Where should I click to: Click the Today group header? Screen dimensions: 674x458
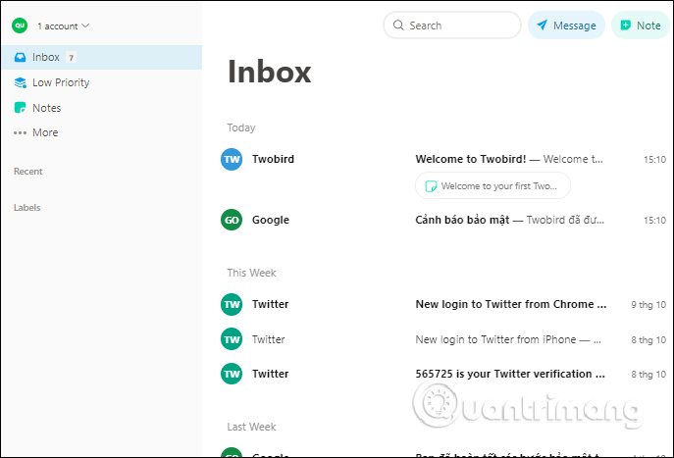241,127
